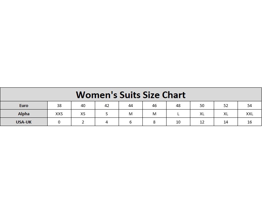Select the S alpha size cell
This screenshot has height=214, width=262.
click(107, 114)
